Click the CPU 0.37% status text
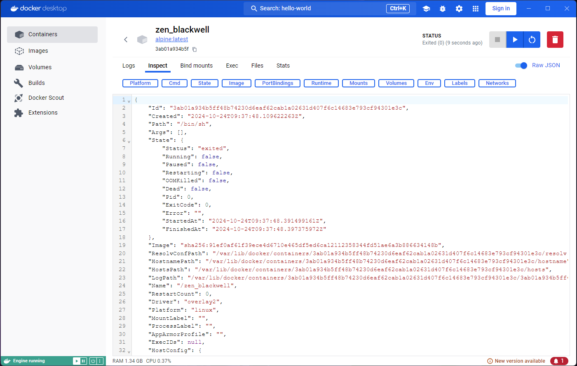 [159, 361]
